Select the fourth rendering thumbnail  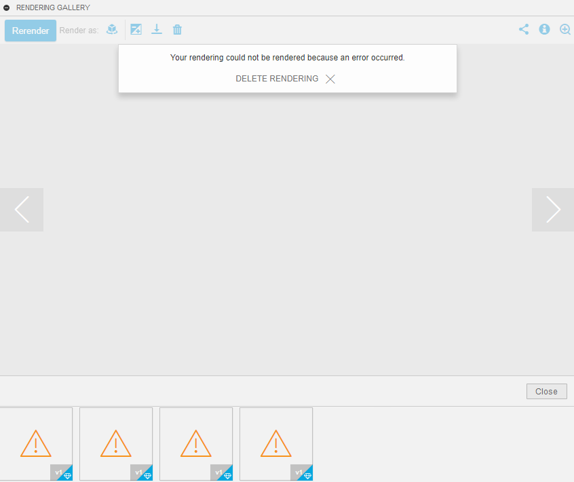coord(275,444)
